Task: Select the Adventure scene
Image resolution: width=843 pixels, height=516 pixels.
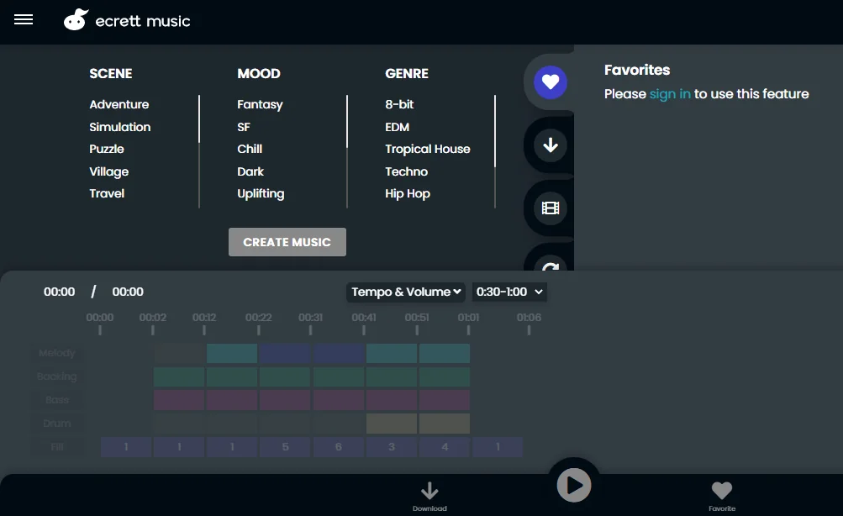Action: point(119,104)
